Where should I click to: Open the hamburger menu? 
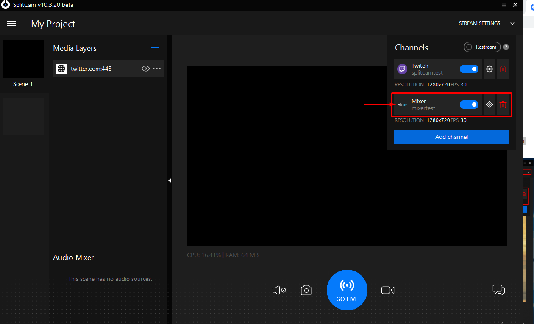(x=11, y=23)
